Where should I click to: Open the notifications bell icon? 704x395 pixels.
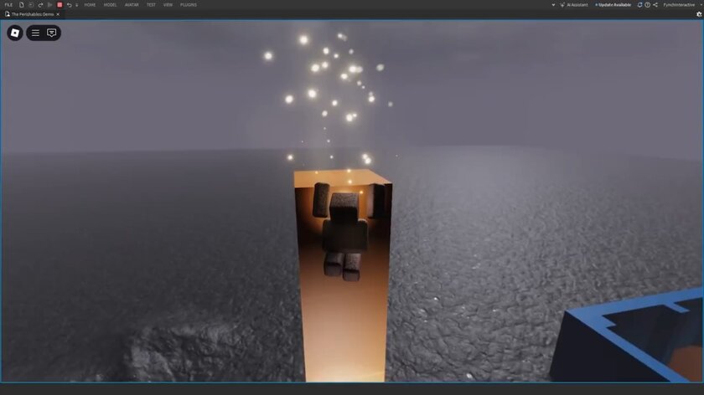pyautogui.click(x=639, y=5)
